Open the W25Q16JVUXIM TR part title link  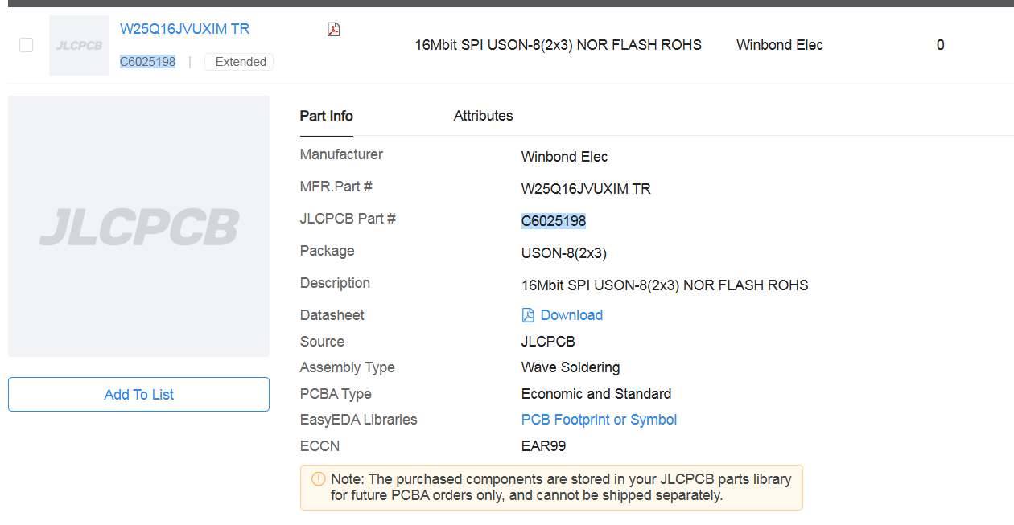(184, 29)
